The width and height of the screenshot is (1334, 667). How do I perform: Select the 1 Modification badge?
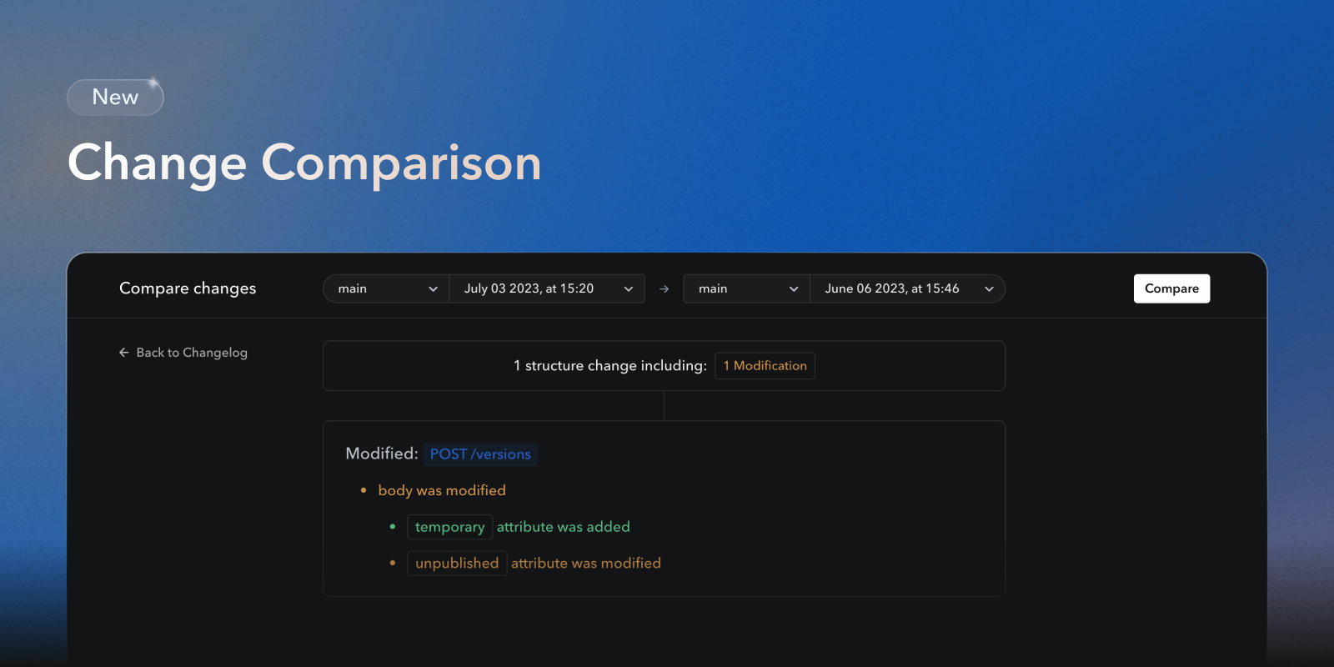(765, 366)
